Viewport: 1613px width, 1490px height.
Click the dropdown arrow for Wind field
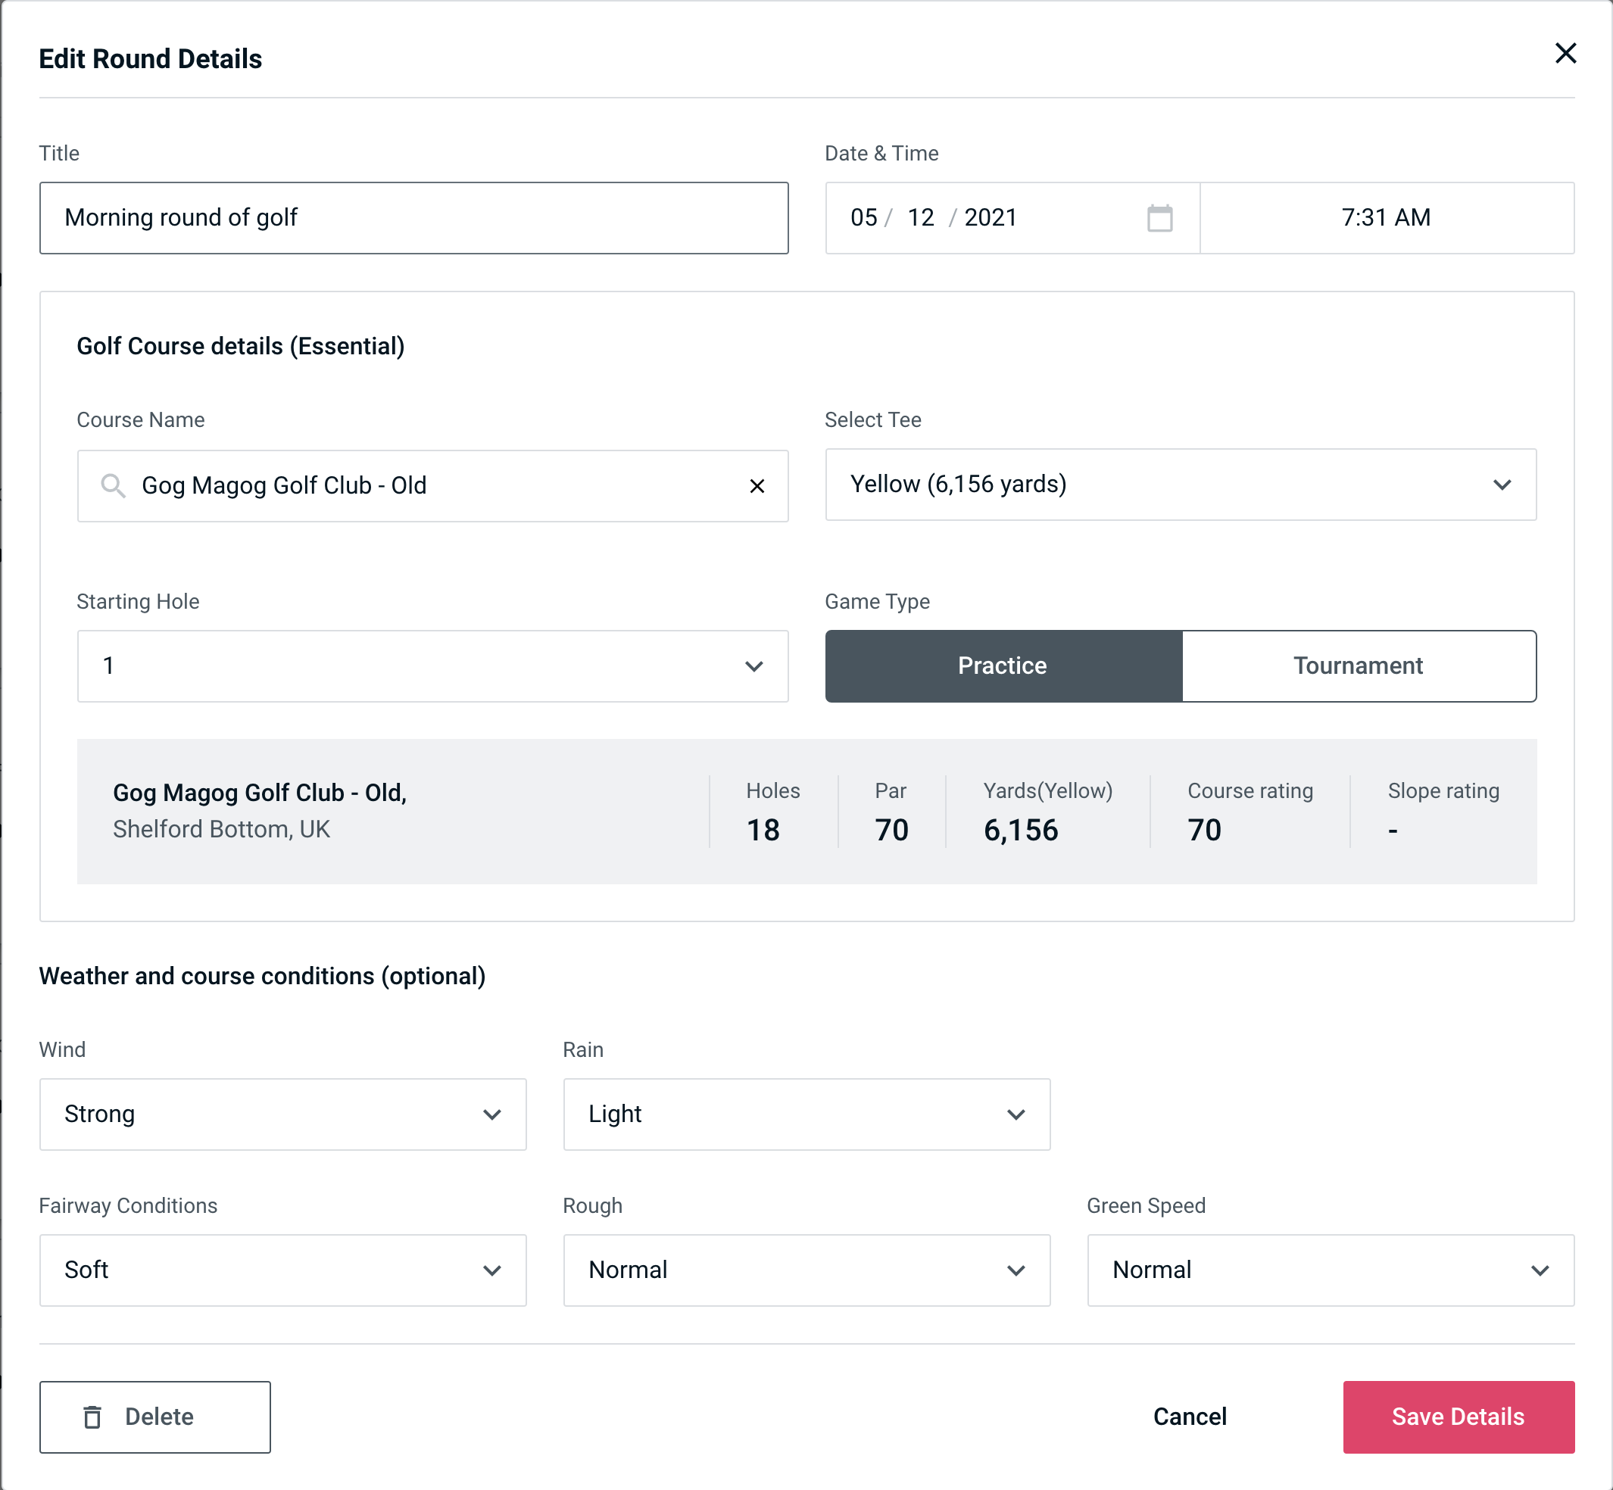[493, 1114]
